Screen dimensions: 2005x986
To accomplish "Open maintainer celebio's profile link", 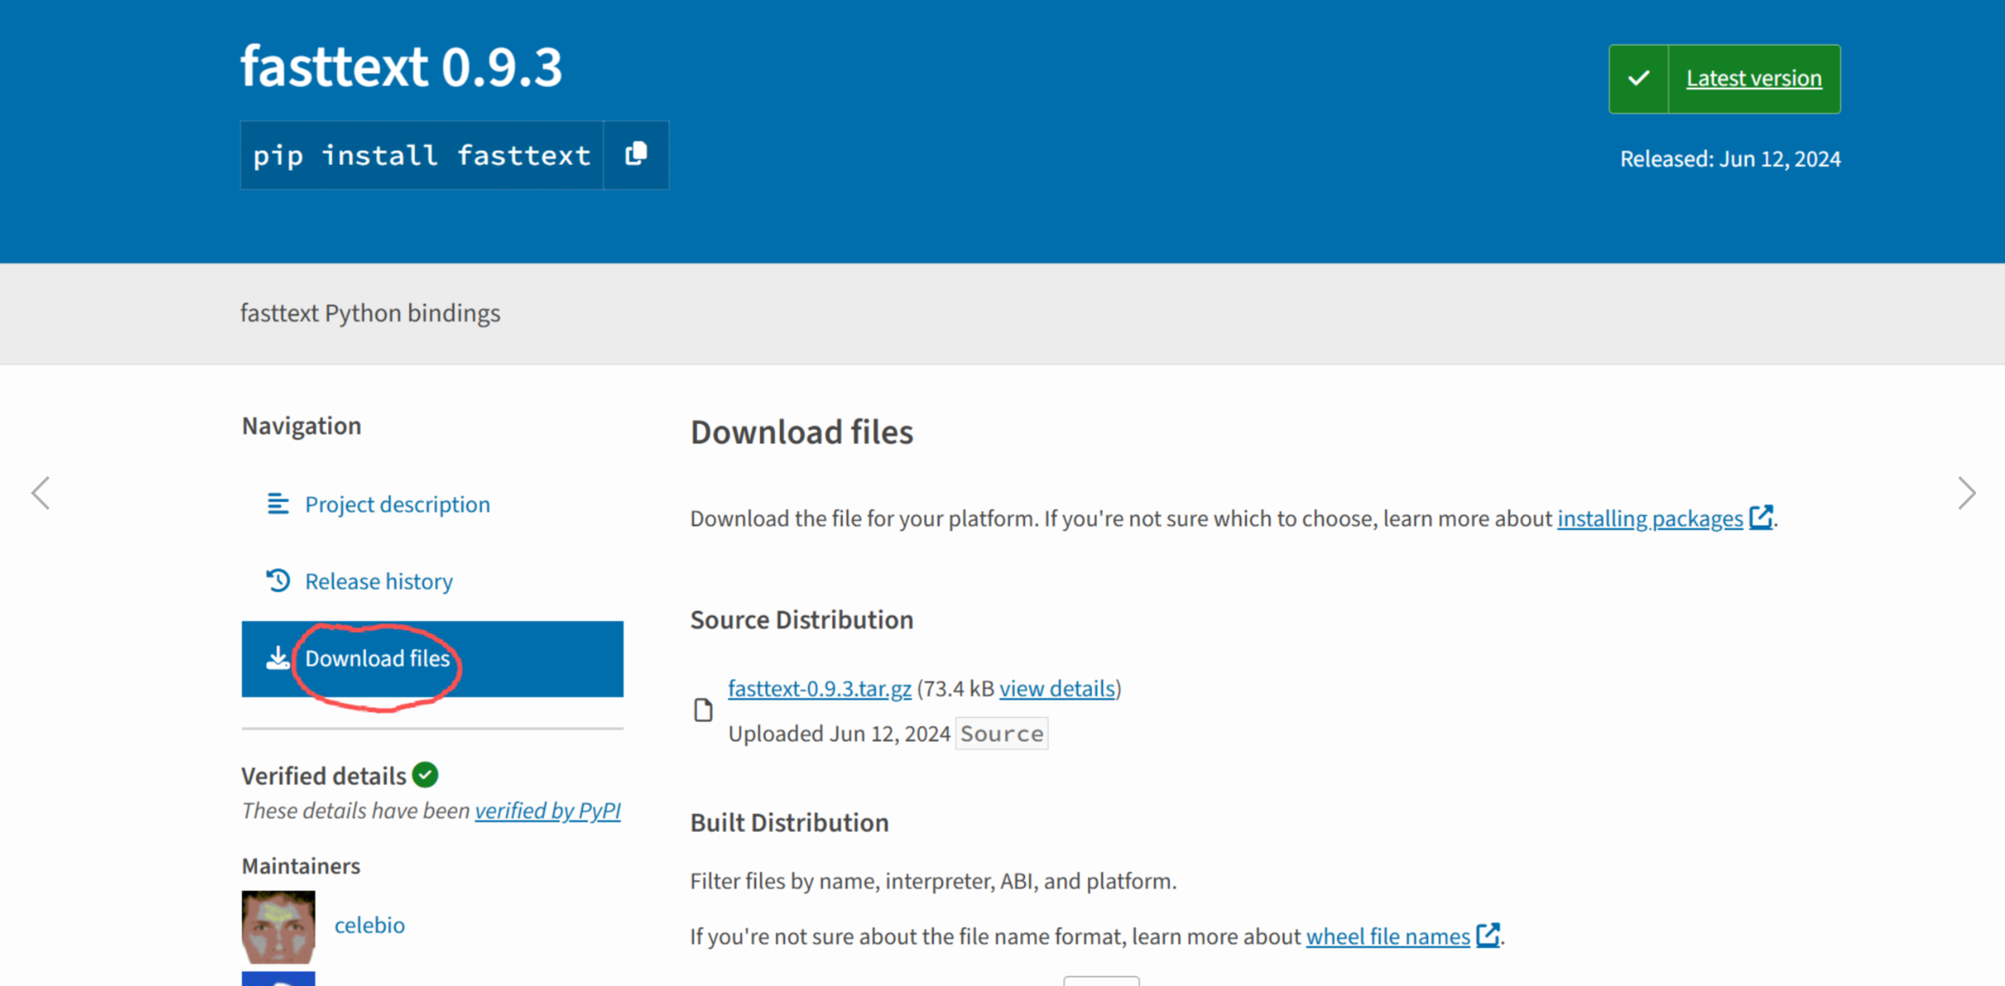I will (370, 925).
